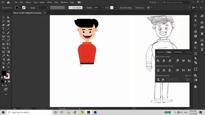The image size is (205, 115).
Task: Switch to the Pathfinder tab
Action: 178,52
